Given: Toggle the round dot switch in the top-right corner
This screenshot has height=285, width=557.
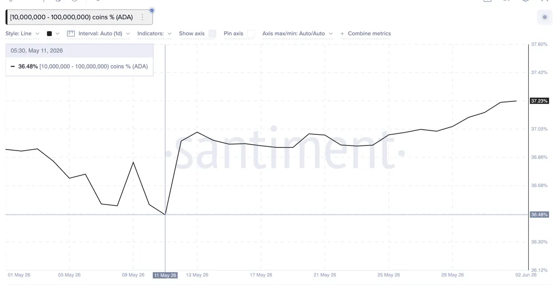Looking at the screenshot, I should click(544, 17).
